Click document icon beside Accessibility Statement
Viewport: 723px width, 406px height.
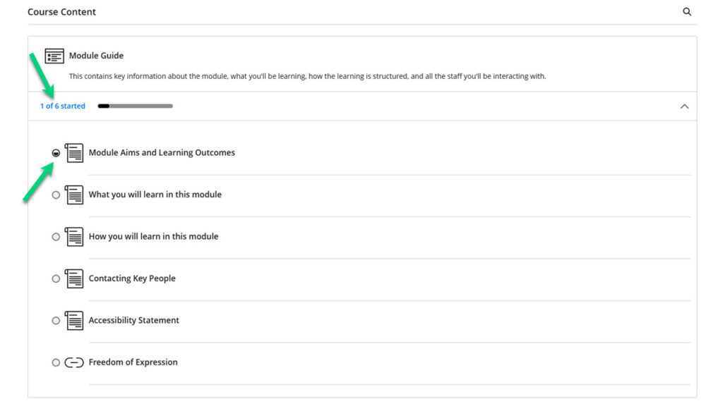pos(73,321)
